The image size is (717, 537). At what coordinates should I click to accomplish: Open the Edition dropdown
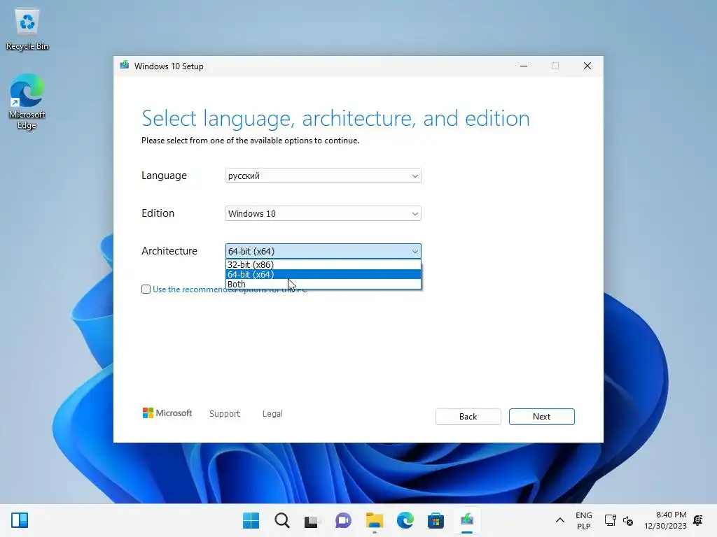click(323, 213)
